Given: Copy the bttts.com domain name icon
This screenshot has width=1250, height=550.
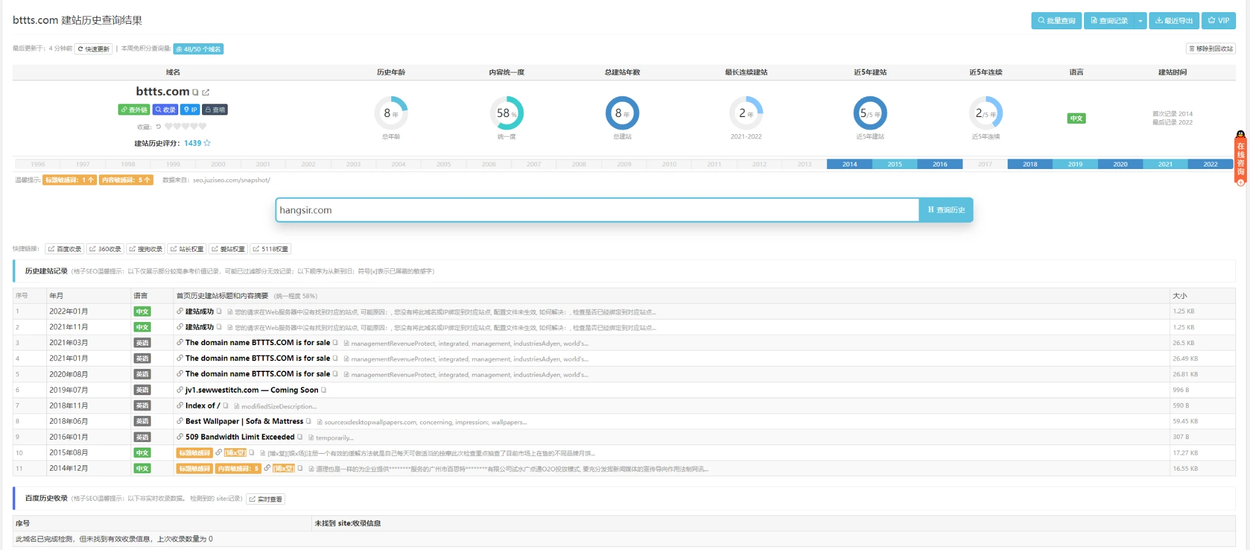Looking at the screenshot, I should tap(195, 93).
